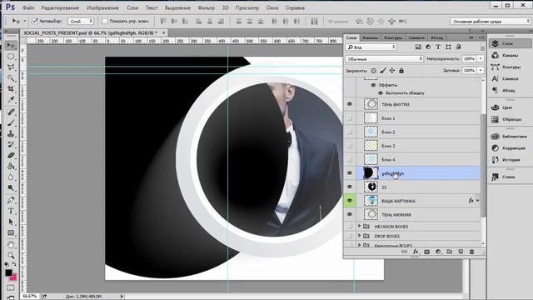Lock all layer attributes icon
The width and height of the screenshot is (533, 300).
coord(401,71)
